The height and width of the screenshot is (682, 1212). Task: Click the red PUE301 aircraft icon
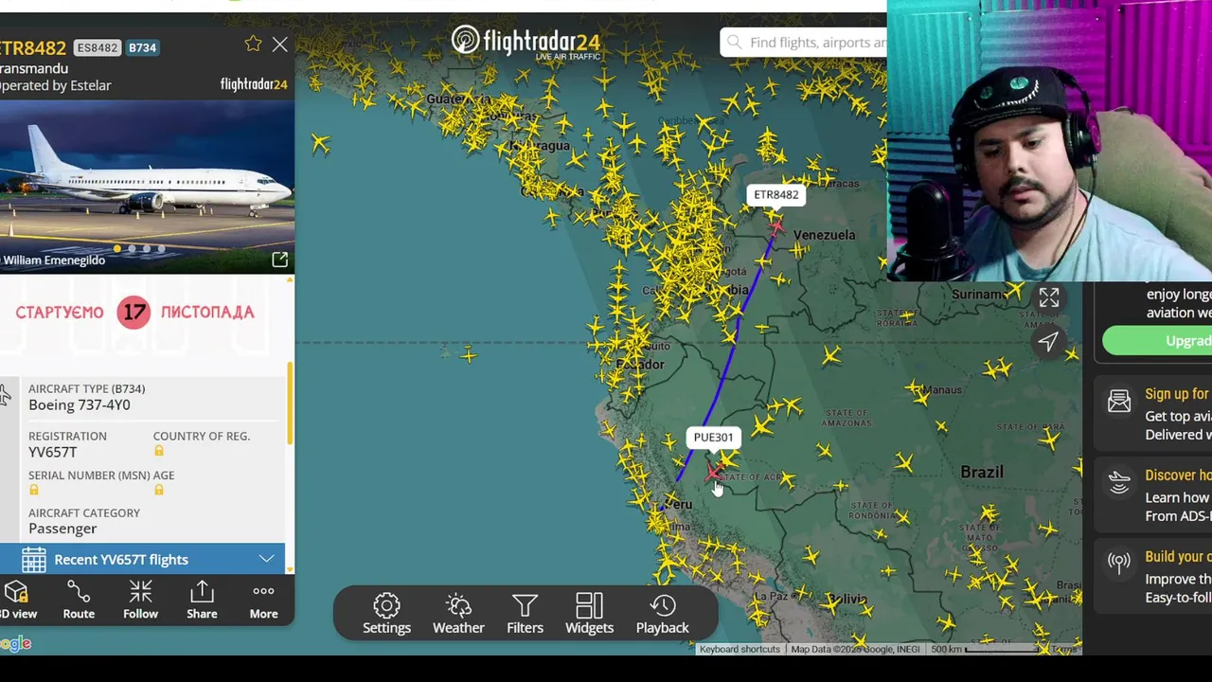coord(713,472)
